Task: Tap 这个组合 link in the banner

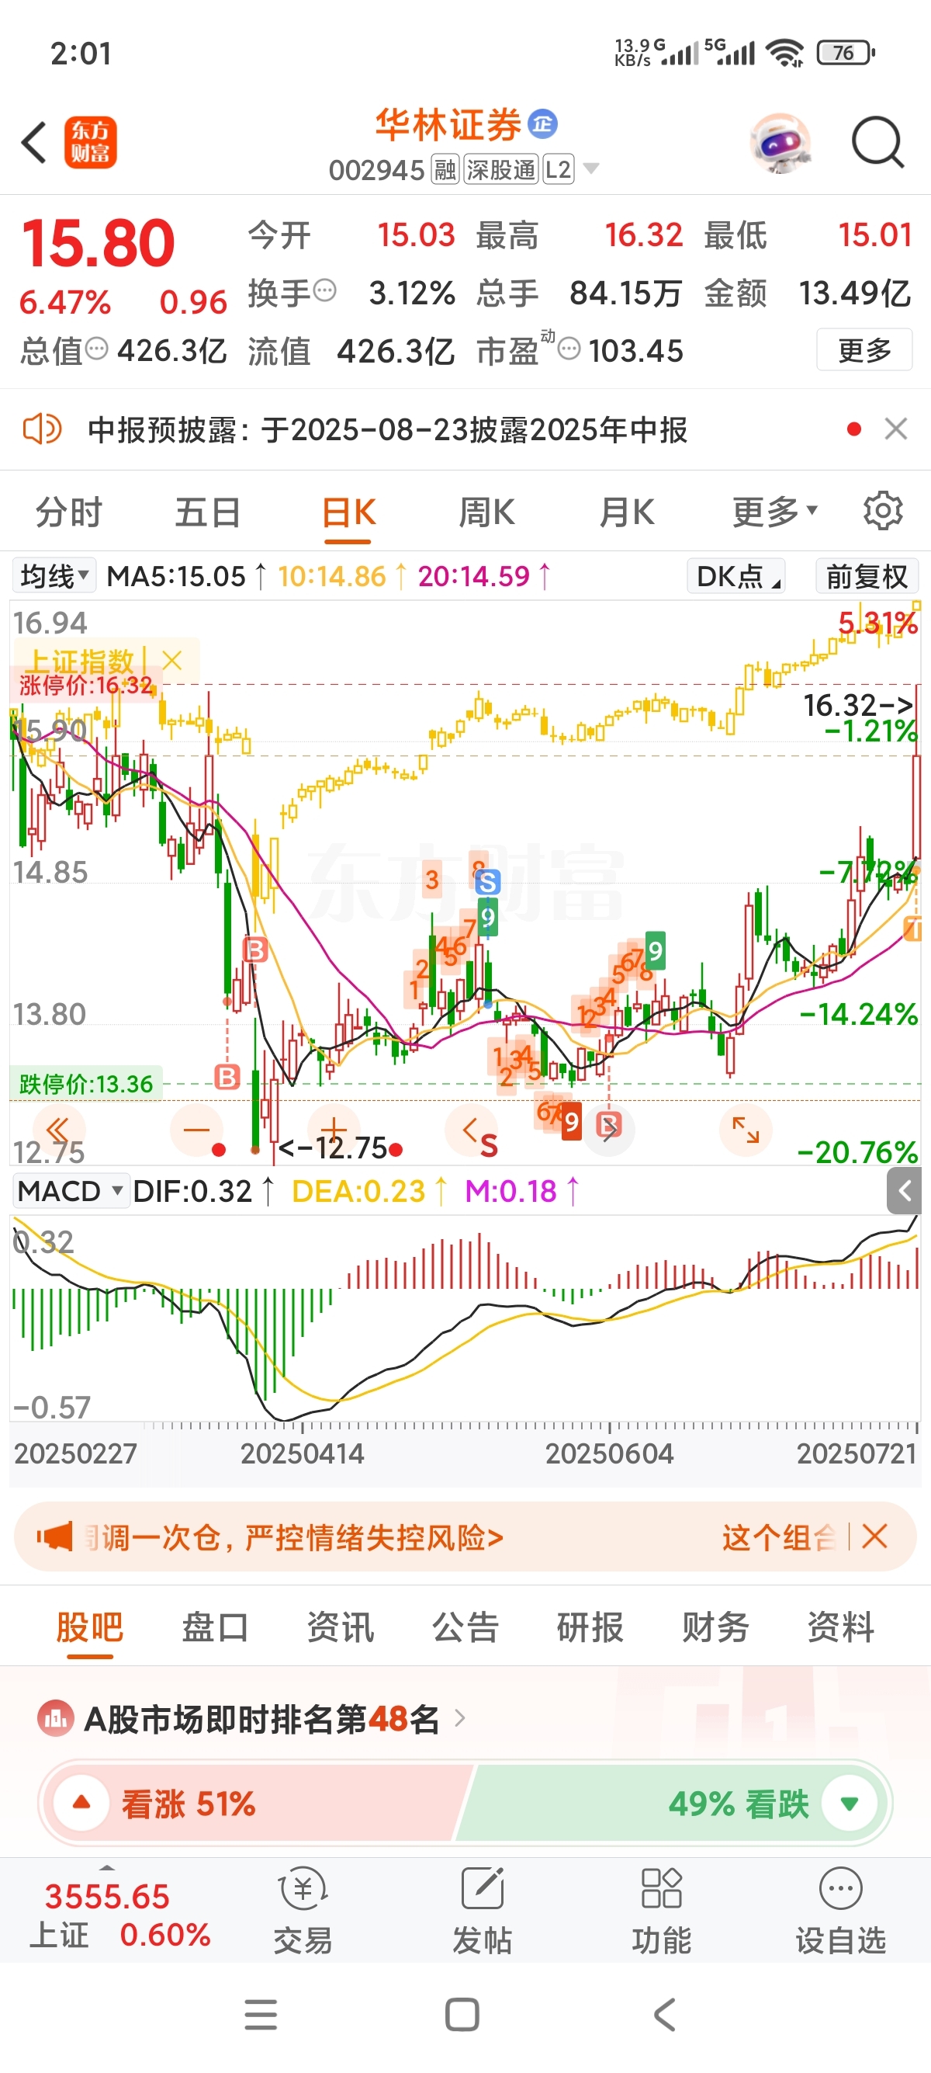Action: click(778, 1537)
